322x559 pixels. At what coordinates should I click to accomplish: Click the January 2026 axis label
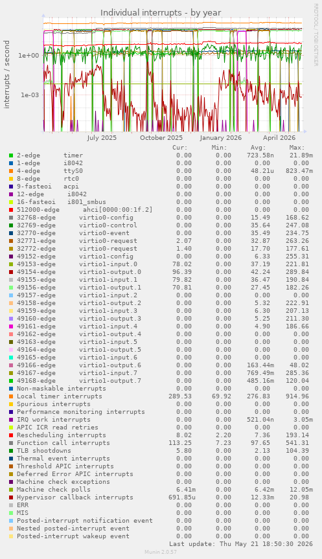tap(221, 137)
